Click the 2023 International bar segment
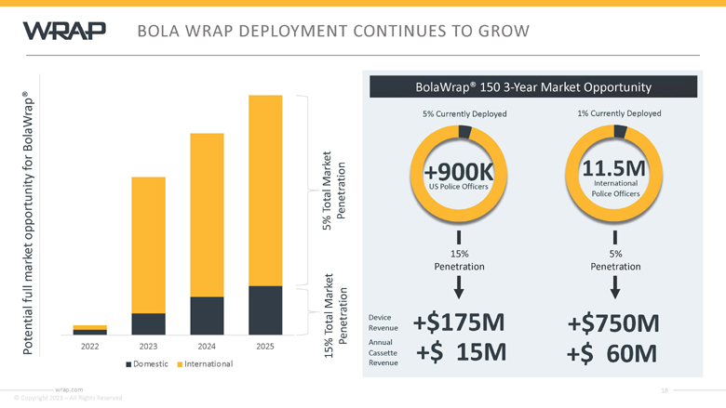This screenshot has height=408, width=726. [x=148, y=244]
